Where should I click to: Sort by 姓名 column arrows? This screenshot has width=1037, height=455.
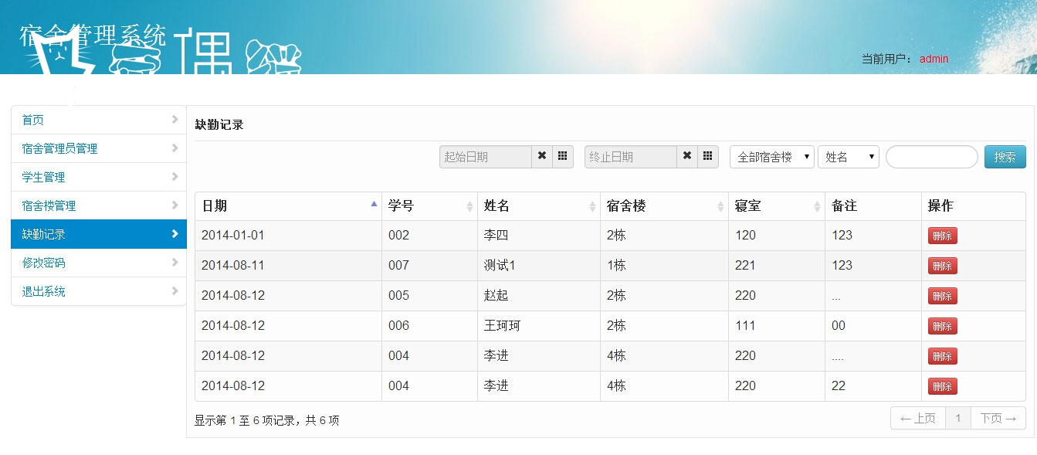(592, 206)
